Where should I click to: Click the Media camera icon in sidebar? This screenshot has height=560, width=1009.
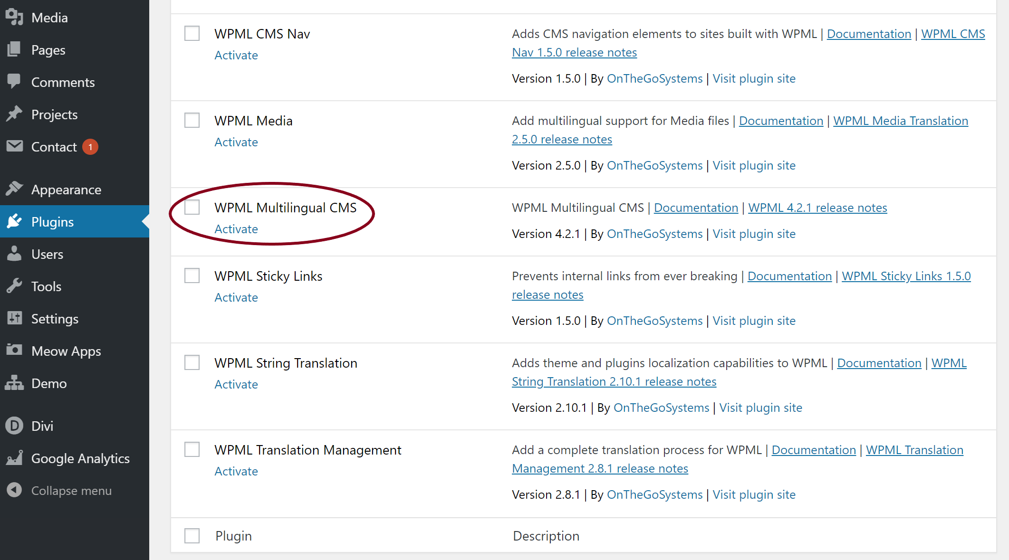click(14, 17)
